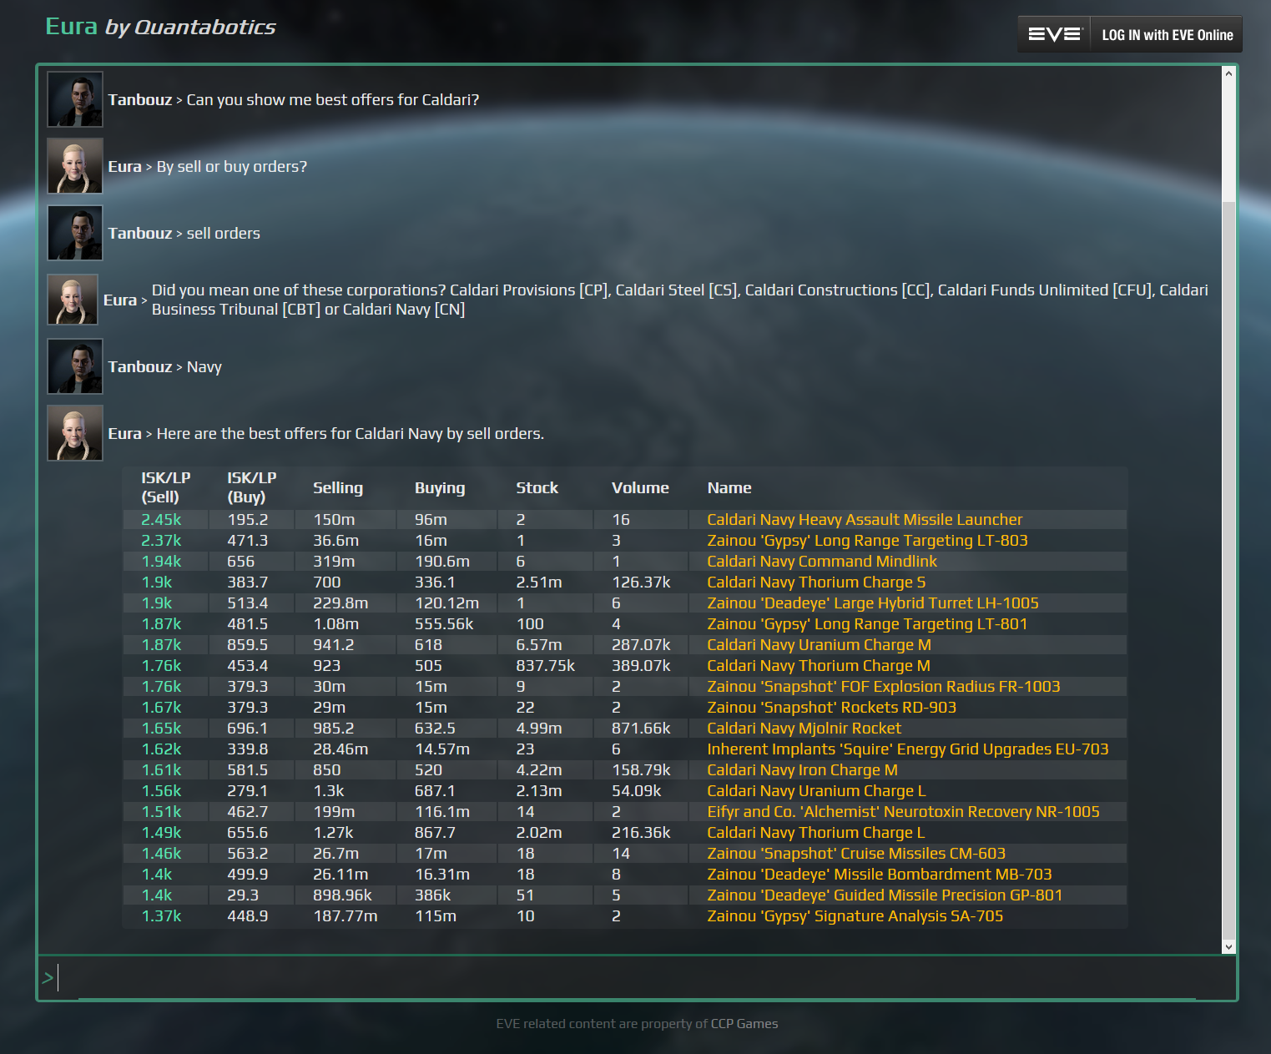Open Zainou 'Gypsy' Long Range Targeting LT-803
The image size is (1271, 1054).
[x=867, y=540]
